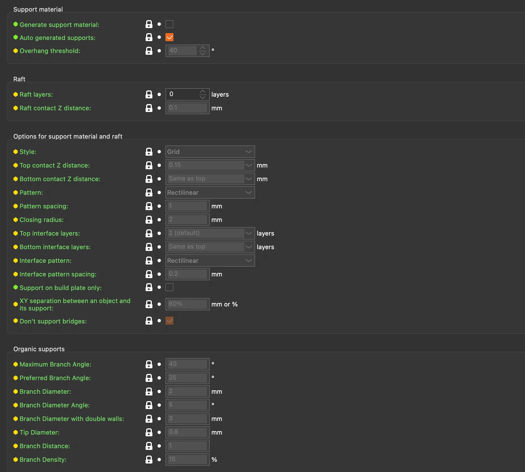Expand Top contact Z distance dropdown arrow

249,165
